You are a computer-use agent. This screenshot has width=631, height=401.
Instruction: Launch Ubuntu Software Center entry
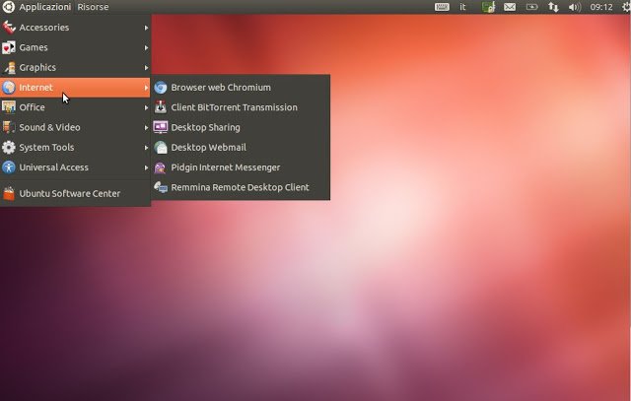tap(75, 193)
